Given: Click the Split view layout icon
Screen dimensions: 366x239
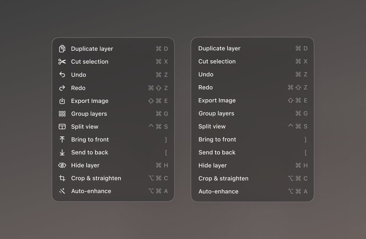Looking at the screenshot, I should coord(62,127).
